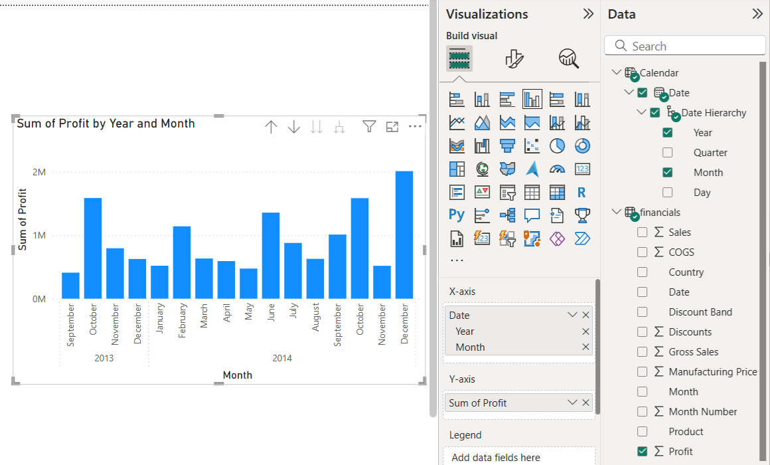Collapse the Data pane
This screenshot has height=465, width=770.
(757, 14)
